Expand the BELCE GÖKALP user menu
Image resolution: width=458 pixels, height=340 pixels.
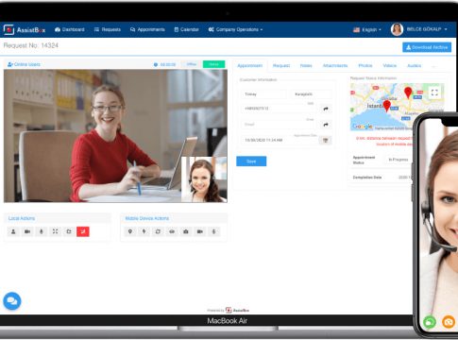coord(419,29)
